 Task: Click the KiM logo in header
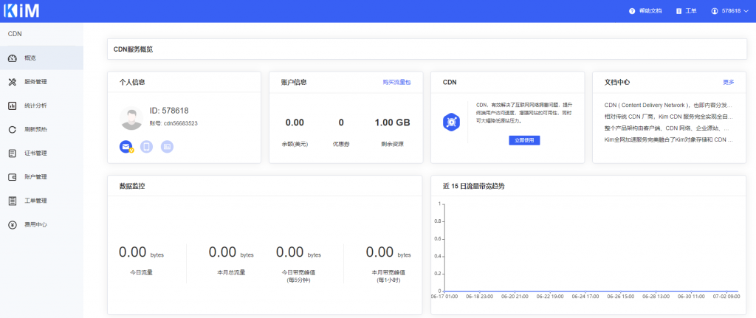(21, 11)
